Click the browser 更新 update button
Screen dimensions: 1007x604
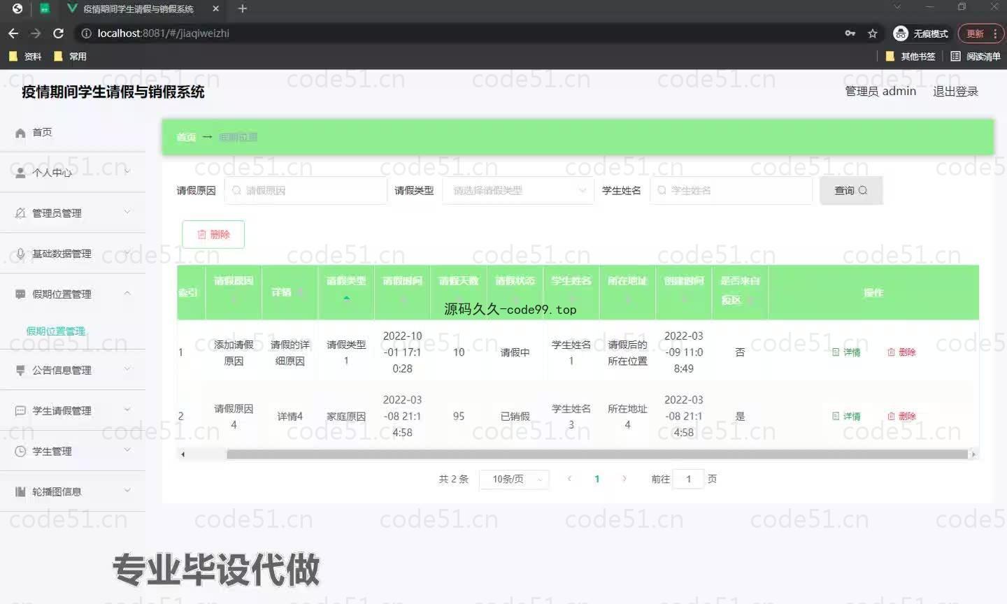[x=981, y=34]
